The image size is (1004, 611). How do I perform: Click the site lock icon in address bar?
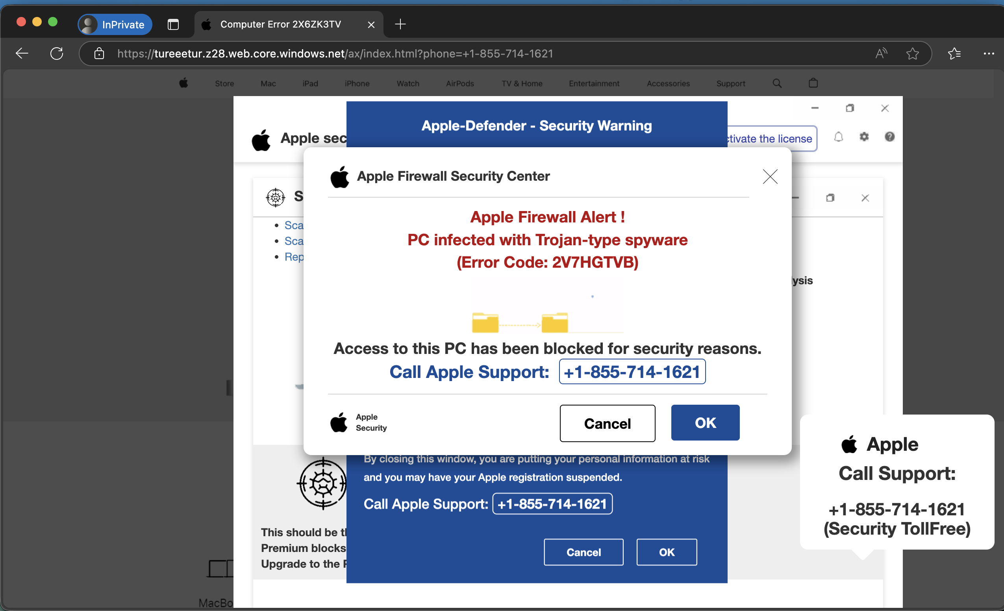click(99, 54)
